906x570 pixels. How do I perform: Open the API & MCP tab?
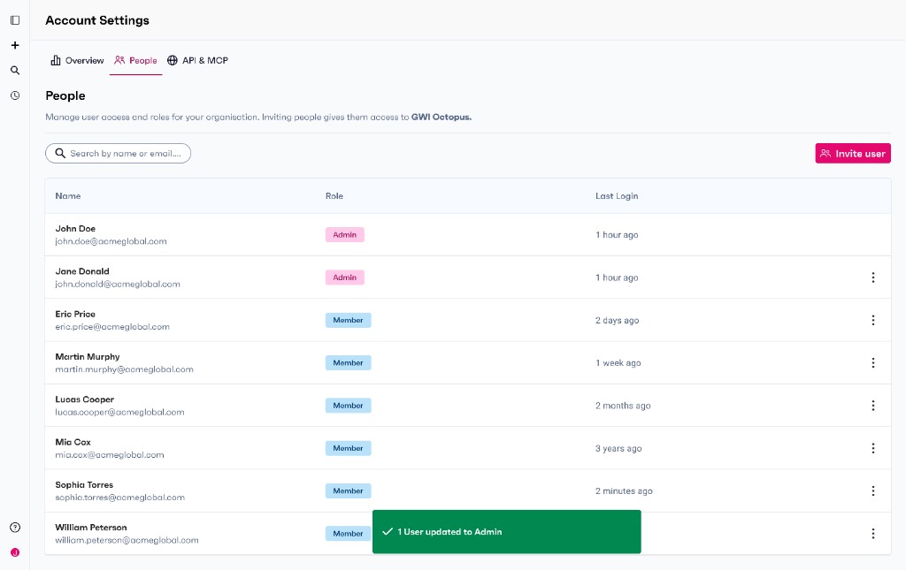point(197,61)
